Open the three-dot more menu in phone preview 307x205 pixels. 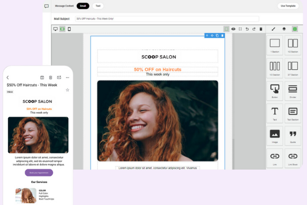[x=67, y=78]
